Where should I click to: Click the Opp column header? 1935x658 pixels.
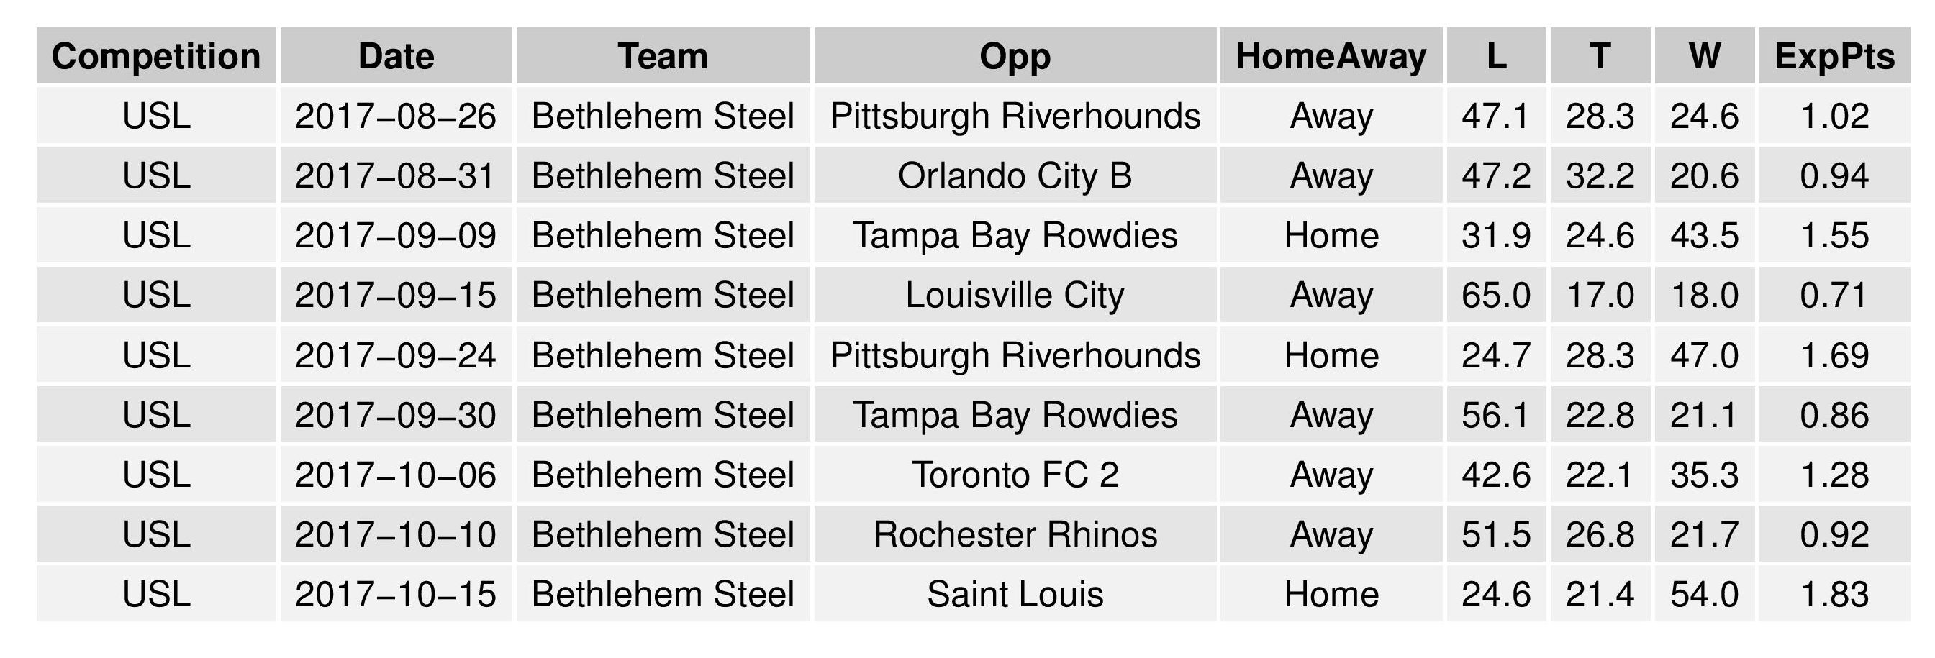tap(1015, 56)
